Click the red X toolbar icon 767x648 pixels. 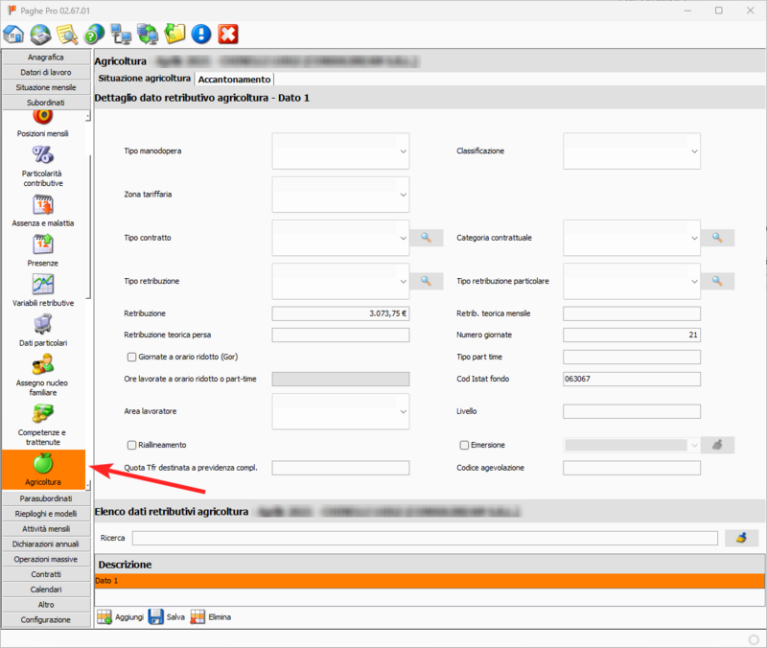point(228,35)
